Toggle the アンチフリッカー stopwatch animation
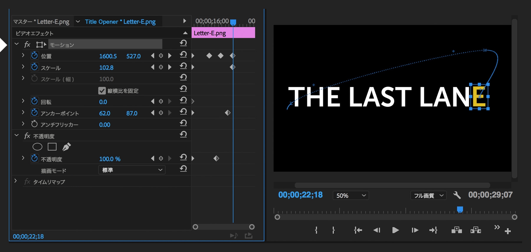Image resolution: width=531 pixels, height=252 pixels. coord(35,124)
